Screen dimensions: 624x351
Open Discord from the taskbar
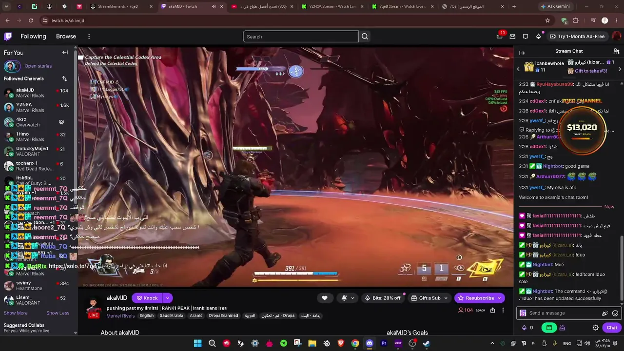pos(370,343)
